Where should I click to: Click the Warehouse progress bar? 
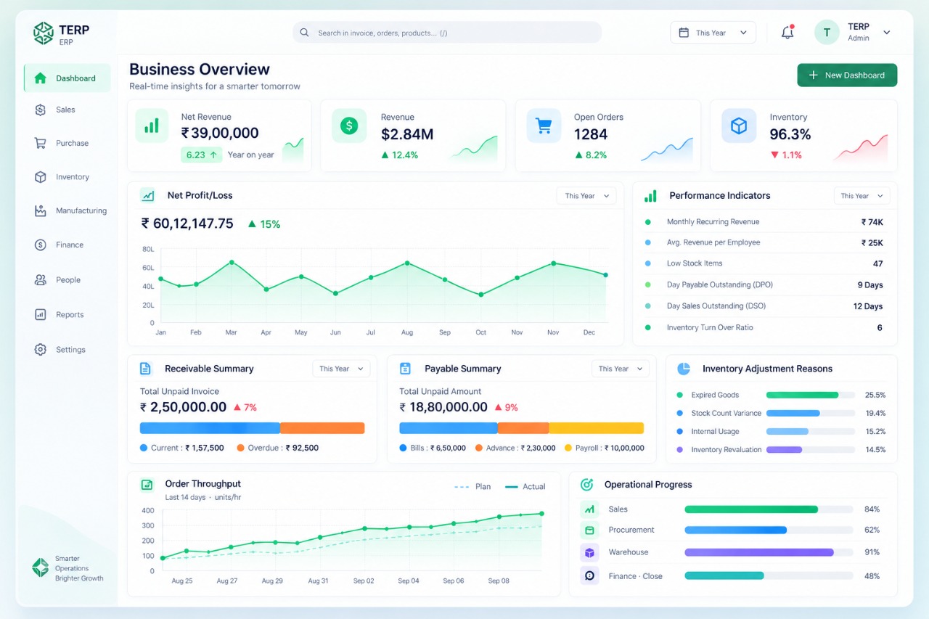769,552
